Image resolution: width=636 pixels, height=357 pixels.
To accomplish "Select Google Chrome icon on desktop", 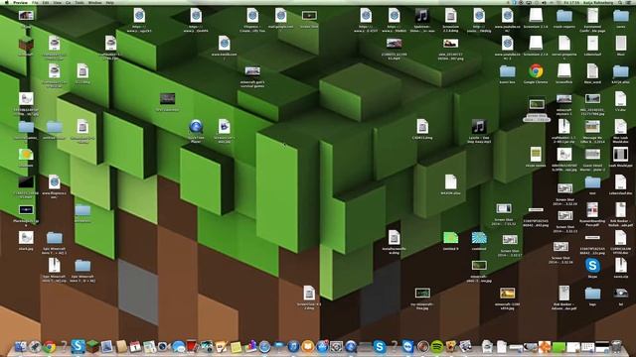I will pos(536,72).
